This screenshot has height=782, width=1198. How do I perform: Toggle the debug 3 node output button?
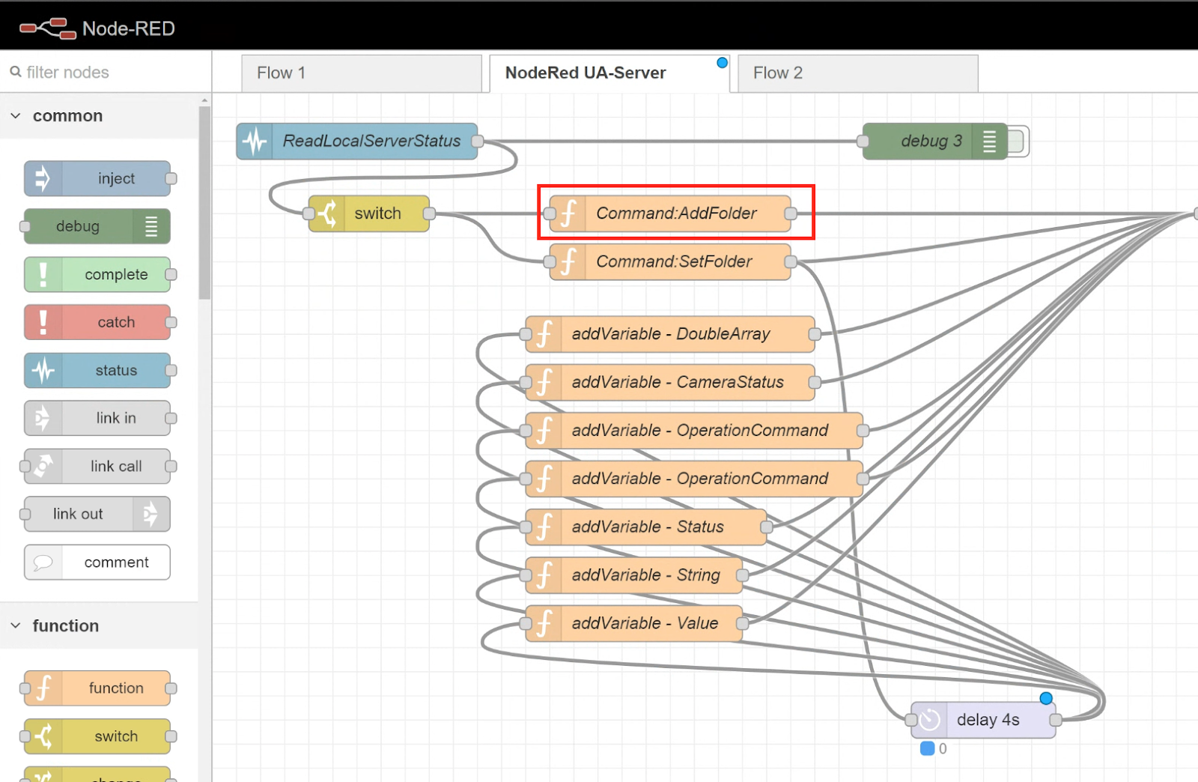tap(1018, 141)
